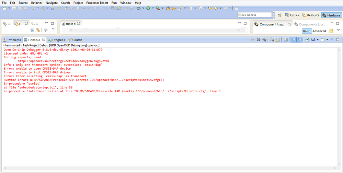Open dropdown next to Display Selected Console
Screen dimensions: 343x173
(318, 39)
